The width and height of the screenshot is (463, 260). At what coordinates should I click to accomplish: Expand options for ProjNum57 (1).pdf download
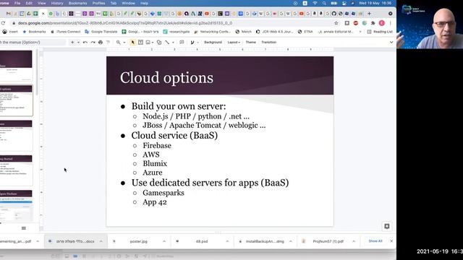click(x=354, y=241)
